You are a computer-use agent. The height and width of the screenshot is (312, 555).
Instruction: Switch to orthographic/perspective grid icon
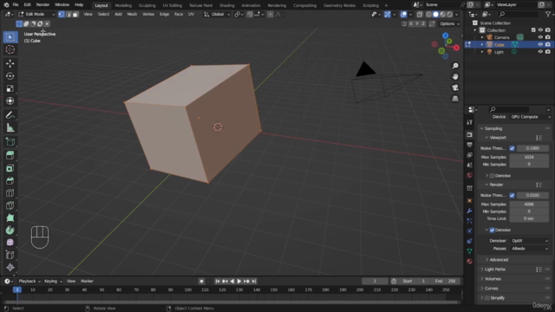click(455, 99)
